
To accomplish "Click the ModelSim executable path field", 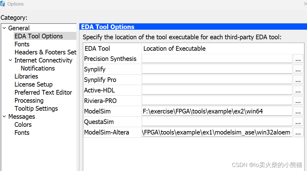I will click(216, 111).
